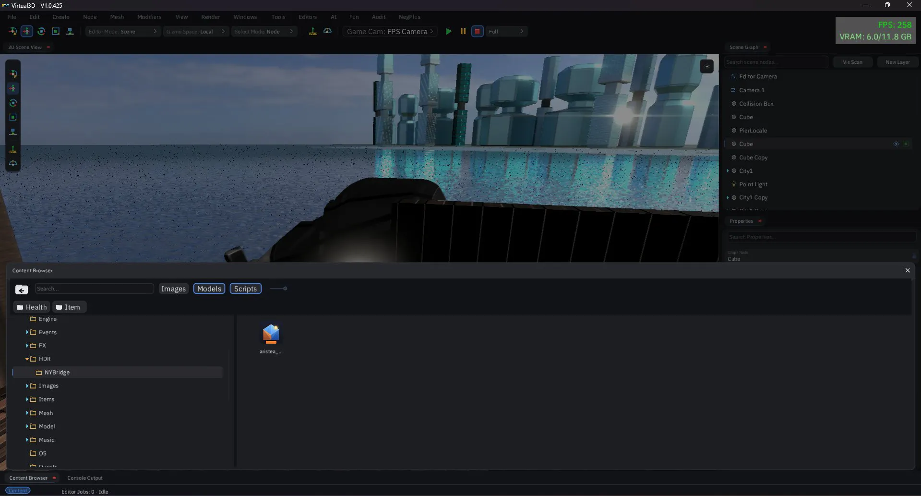This screenshot has width=921, height=496.
Task: Adjust the thumbnail size slider
Action: [x=278, y=289]
